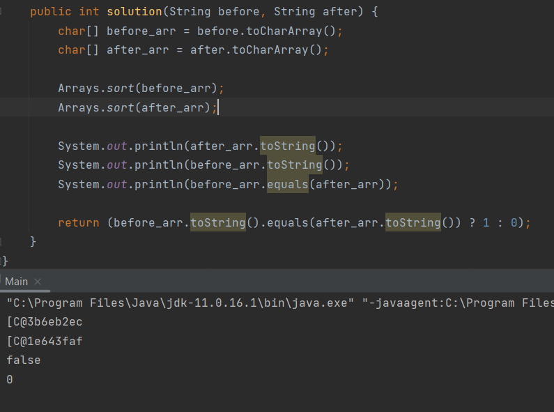Place cursor on Arrays.sort(after_arr) line
Viewport: 554px width, 412px height.
[x=137, y=107]
